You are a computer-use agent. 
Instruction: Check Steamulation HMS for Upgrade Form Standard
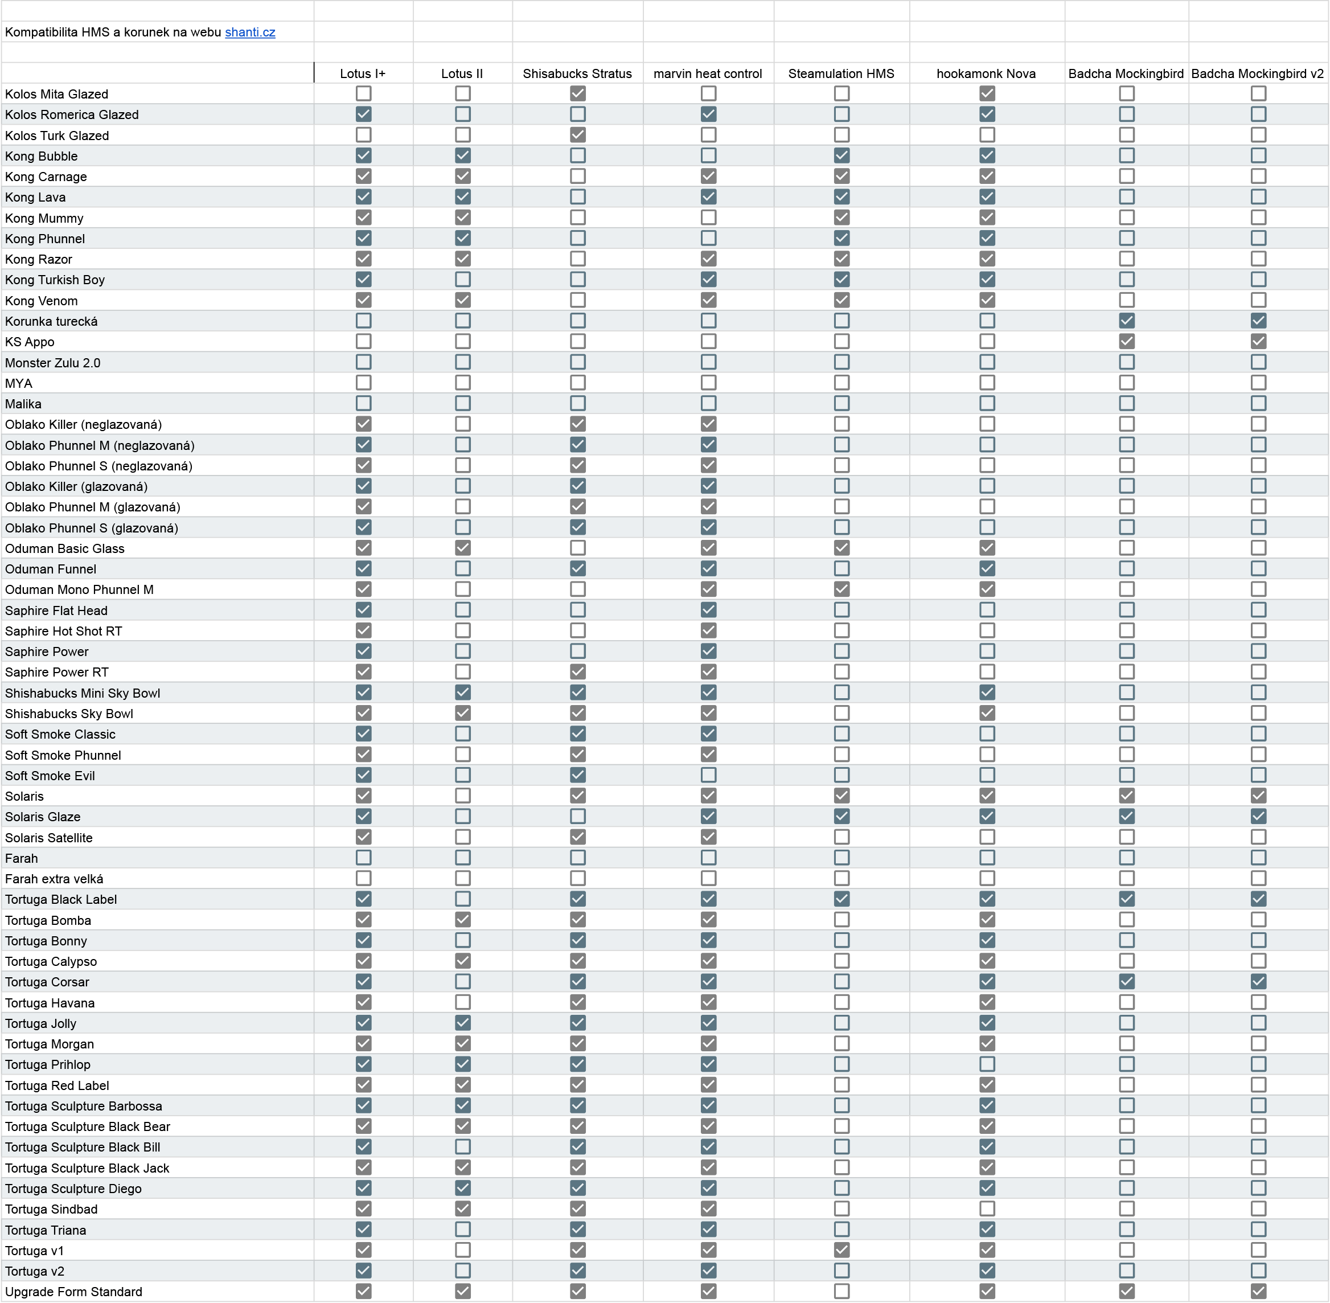(841, 1290)
